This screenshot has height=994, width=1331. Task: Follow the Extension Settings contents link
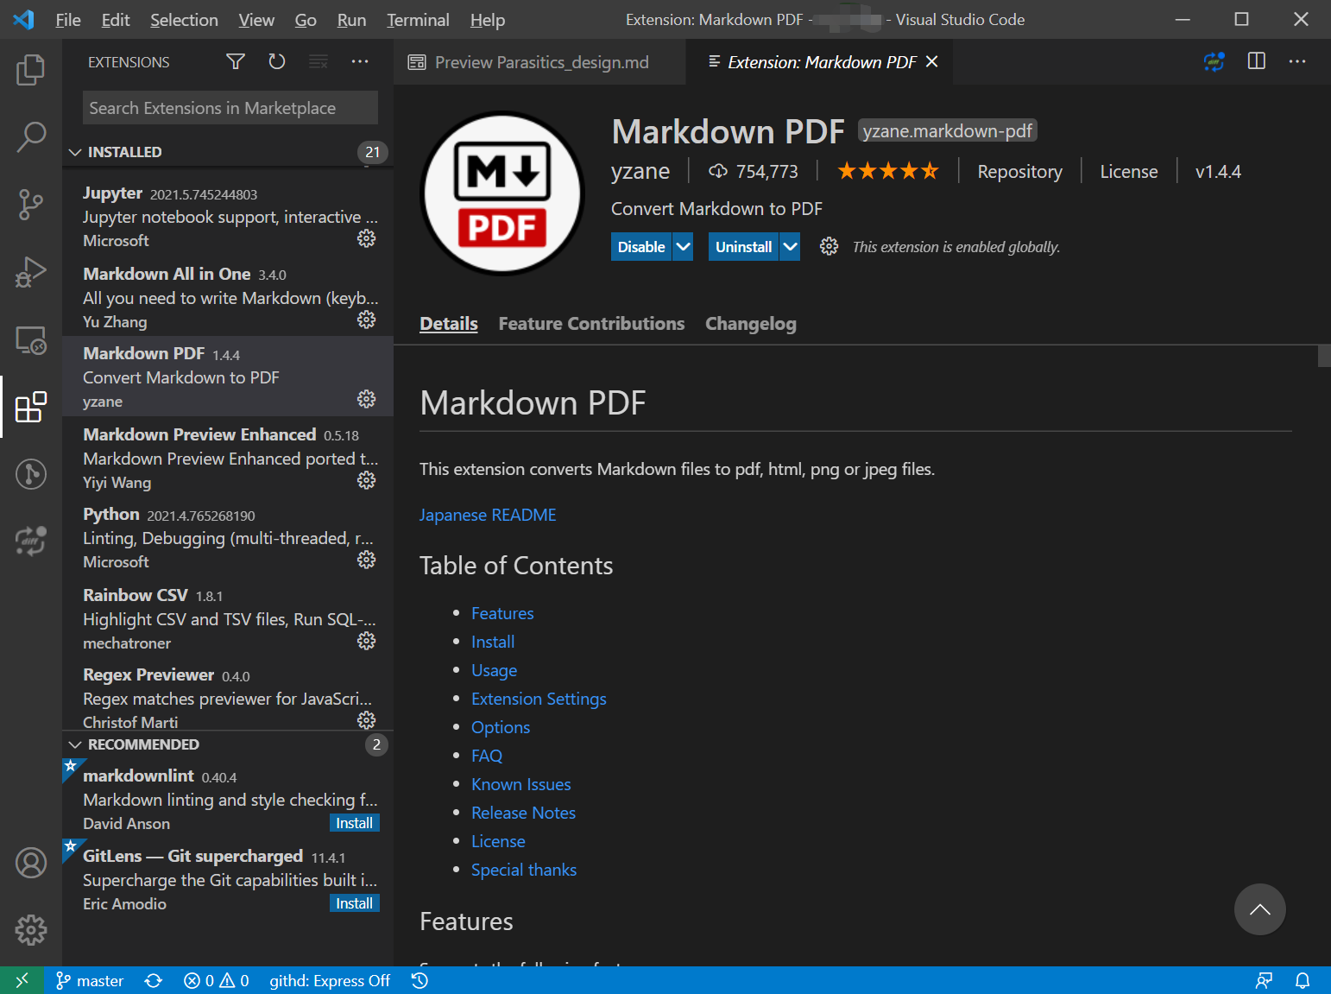(x=539, y=699)
